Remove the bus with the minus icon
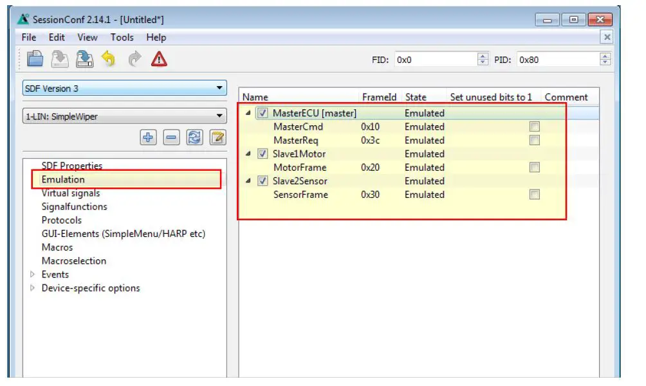The image size is (646, 386). tap(171, 137)
